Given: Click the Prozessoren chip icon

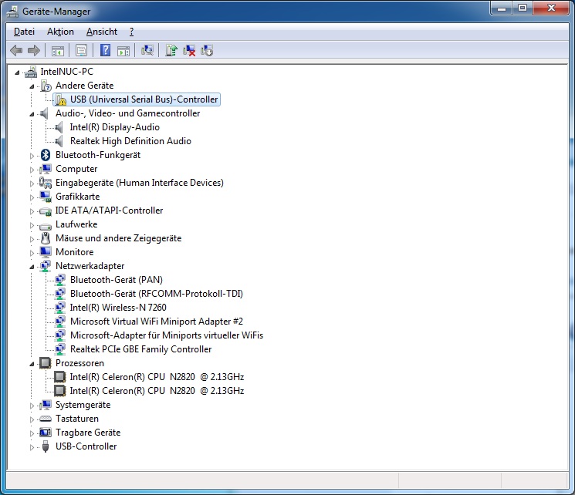Looking at the screenshot, I should tap(45, 363).
